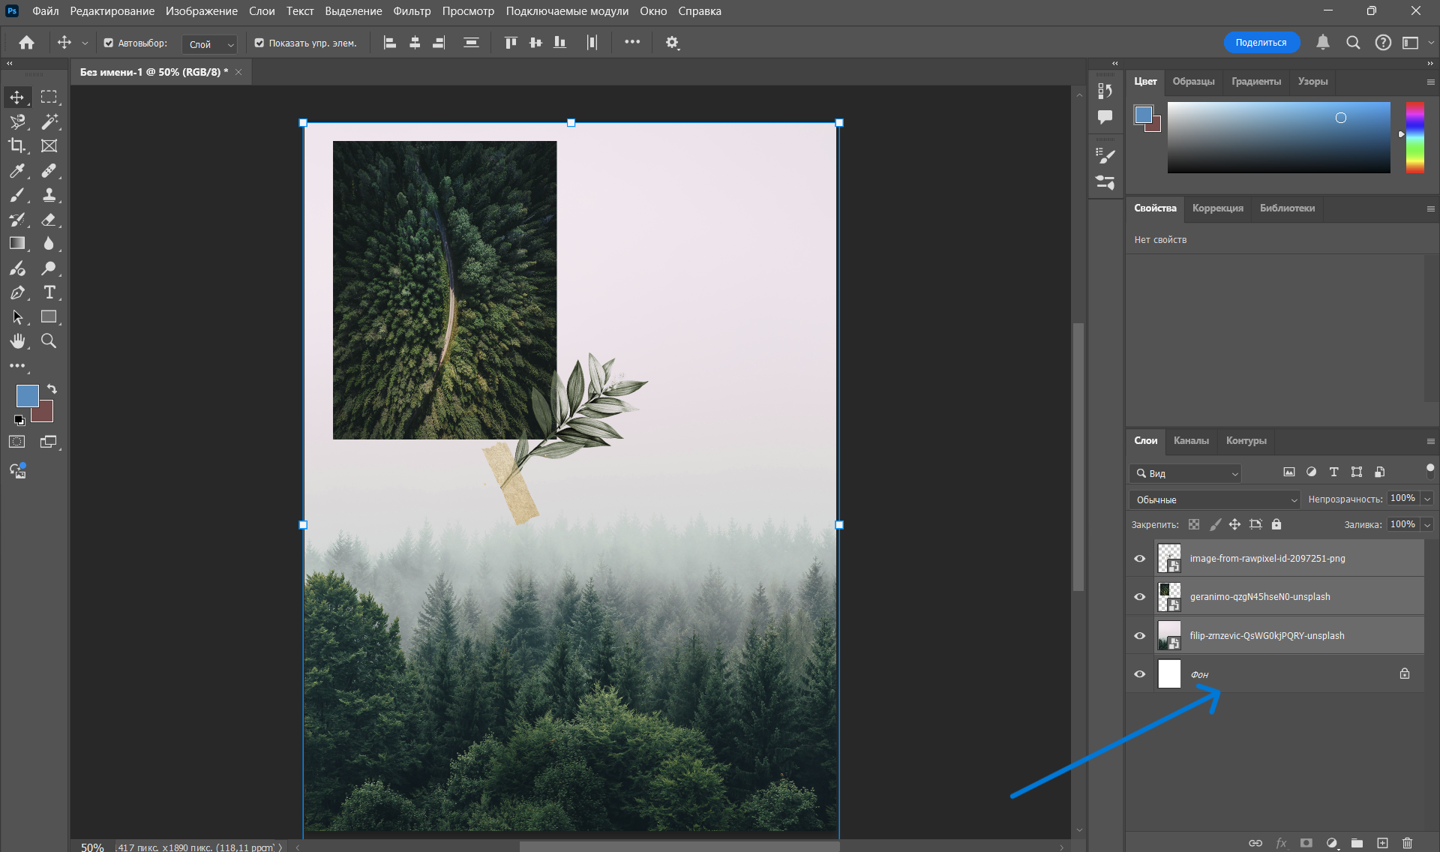Image resolution: width=1440 pixels, height=852 pixels.
Task: Activate the Hand tool
Action: coord(16,341)
